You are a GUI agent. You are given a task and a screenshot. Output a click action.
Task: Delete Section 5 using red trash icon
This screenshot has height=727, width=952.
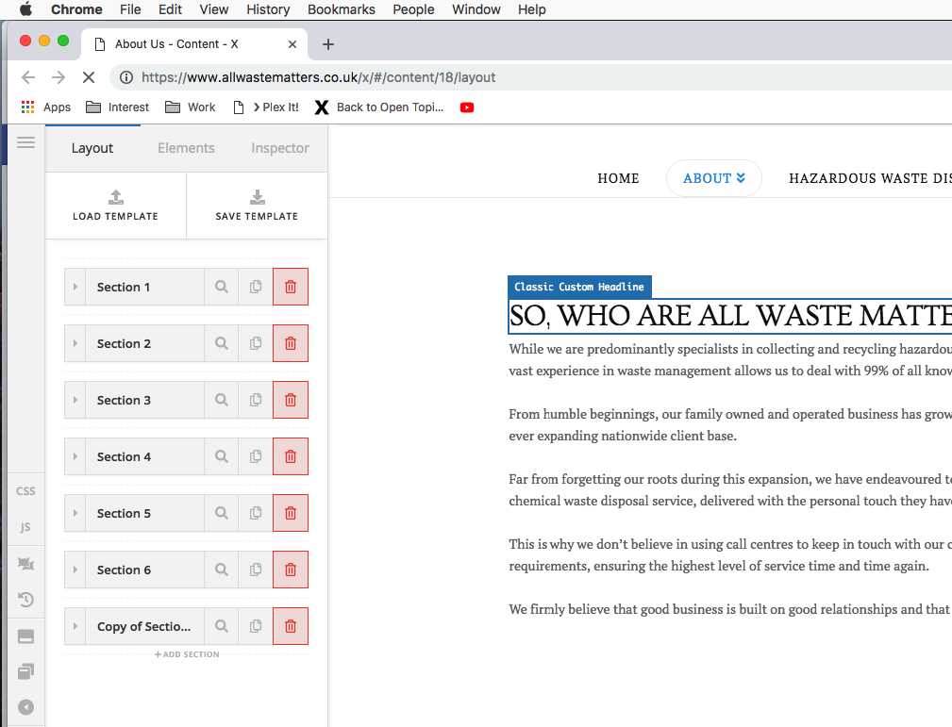pyautogui.click(x=291, y=513)
